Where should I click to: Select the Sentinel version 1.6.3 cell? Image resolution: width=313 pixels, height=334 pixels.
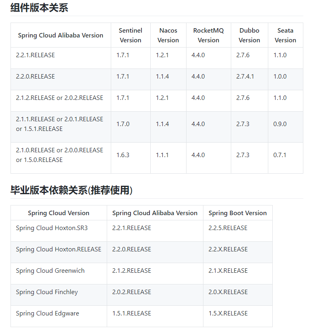point(131,158)
